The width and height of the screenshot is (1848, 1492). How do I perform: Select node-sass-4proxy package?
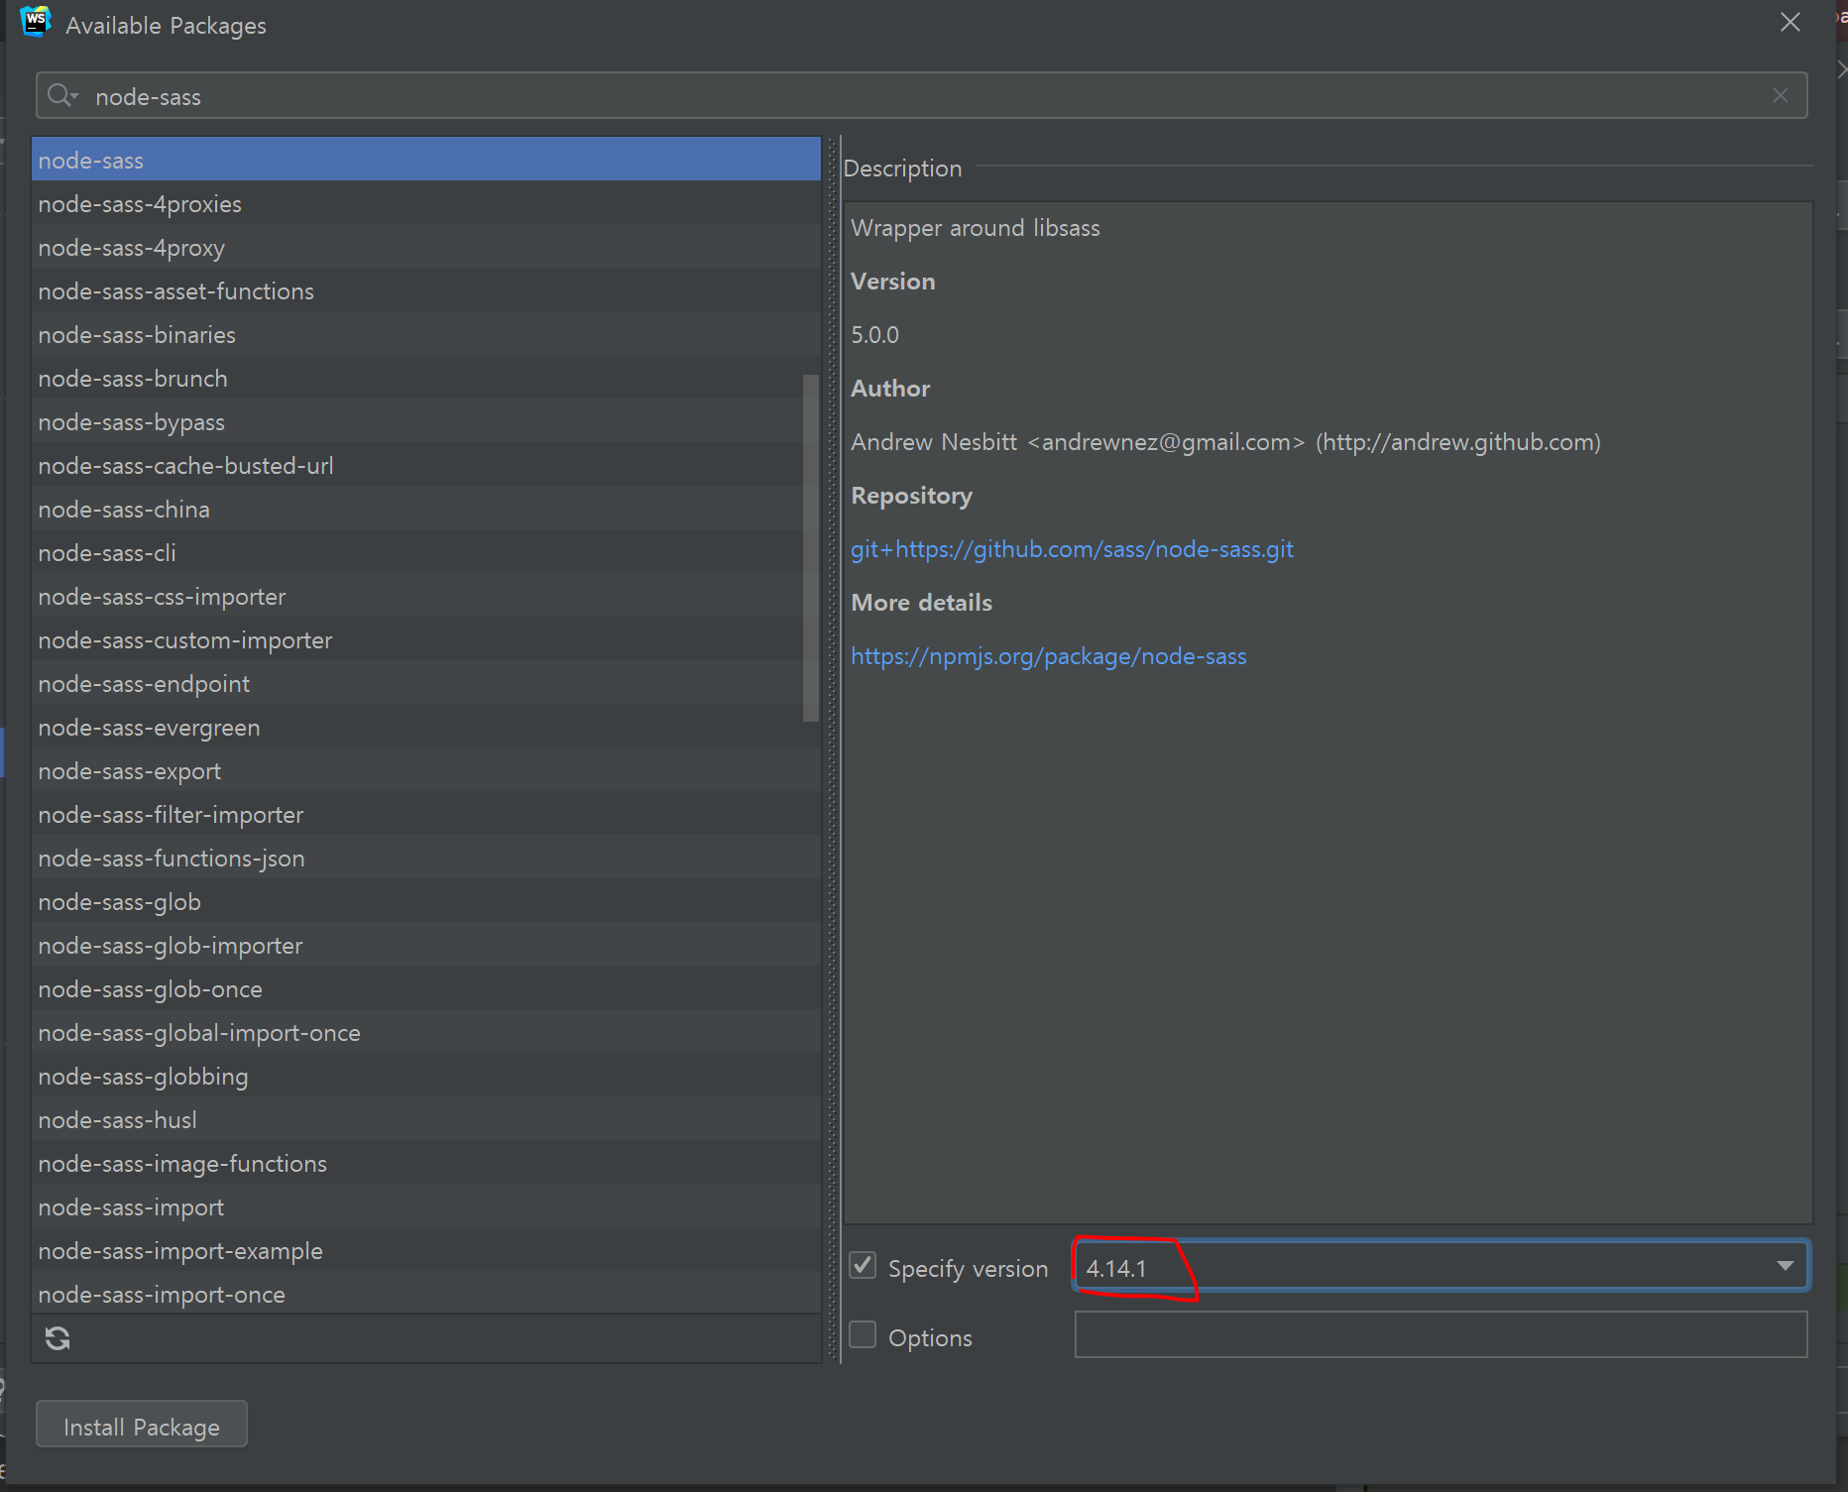pos(426,247)
